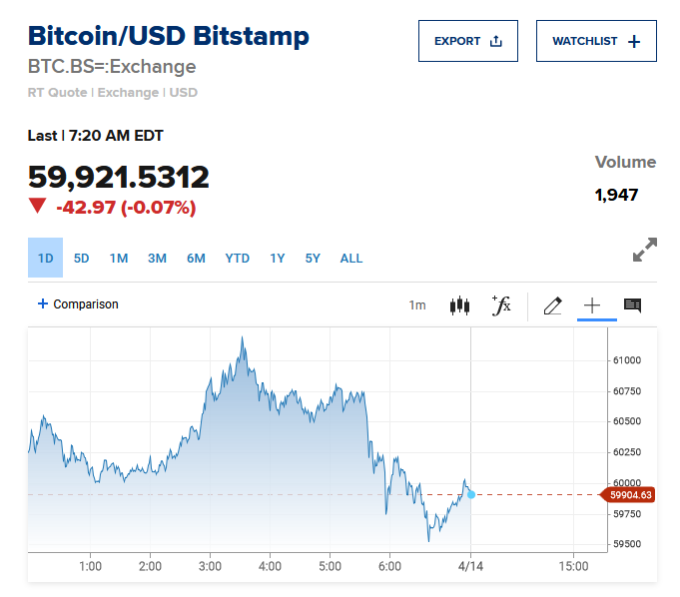Open the 1m interval dropdown

[x=417, y=305]
